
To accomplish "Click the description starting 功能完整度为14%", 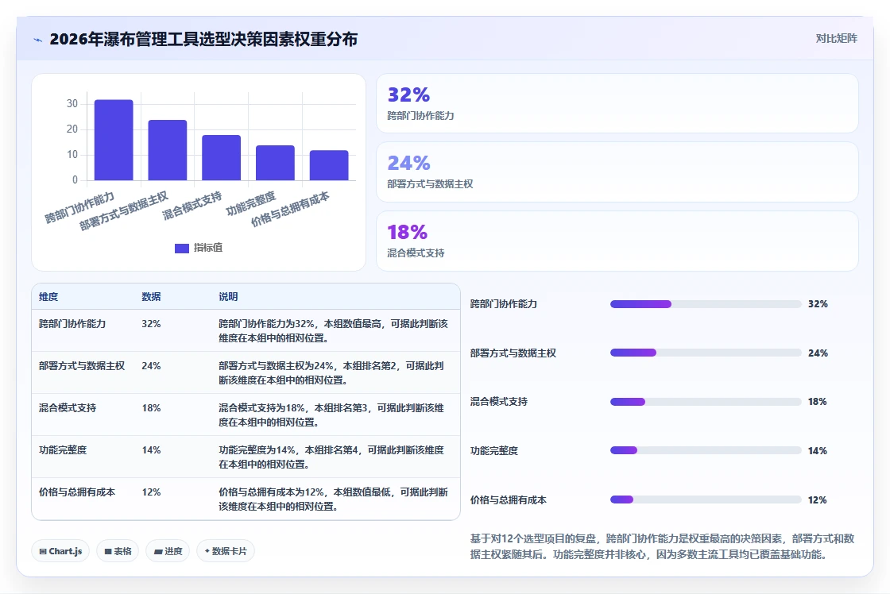I will 331,457.
